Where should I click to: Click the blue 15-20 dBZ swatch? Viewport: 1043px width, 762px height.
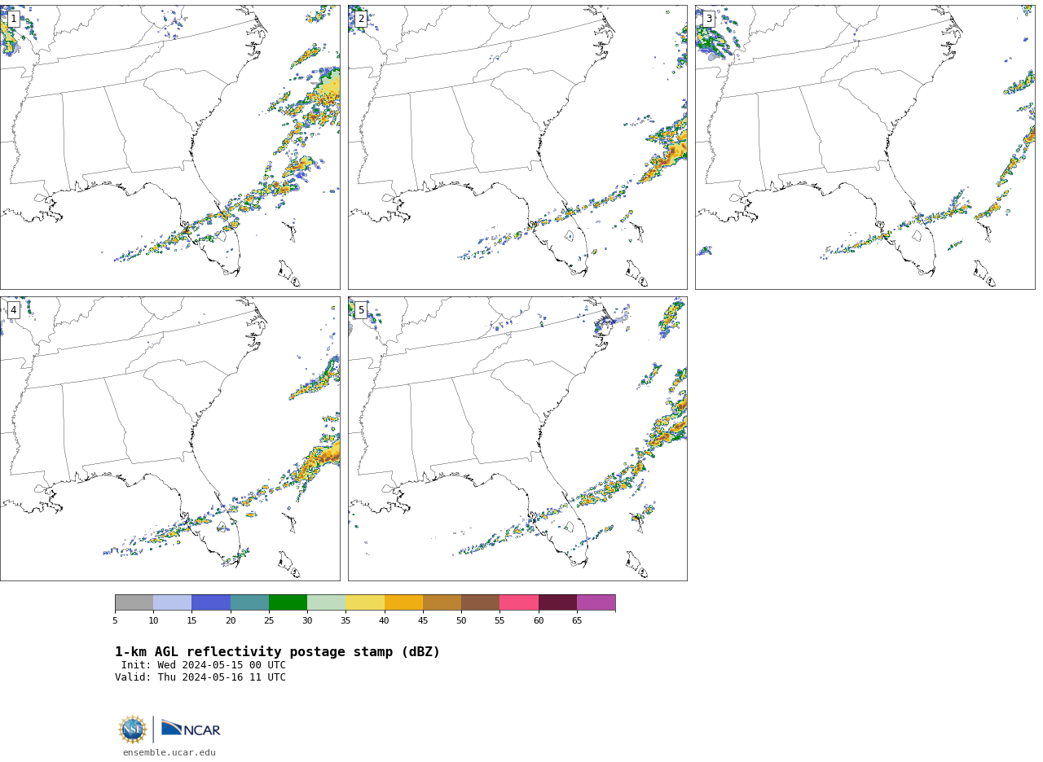click(x=211, y=602)
